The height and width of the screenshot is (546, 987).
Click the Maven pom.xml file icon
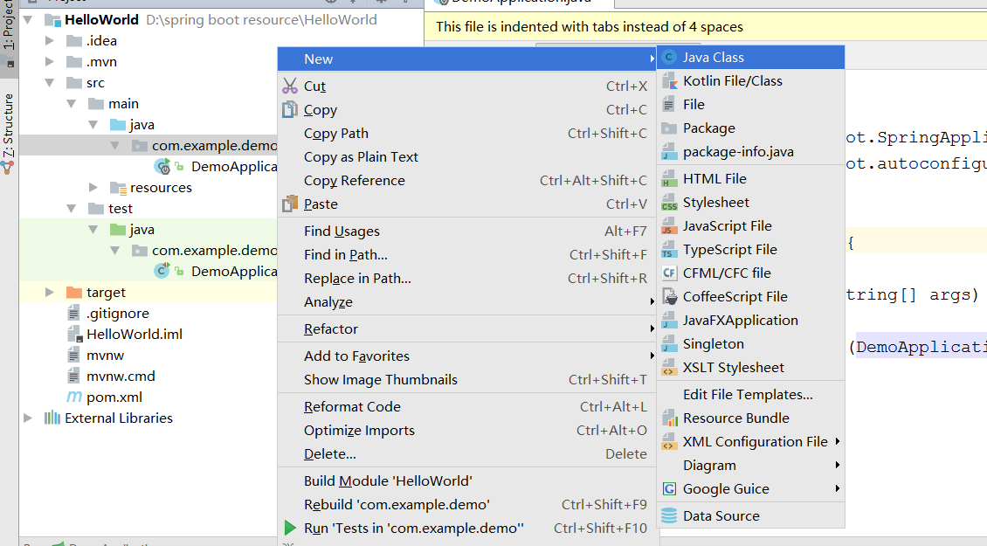tap(74, 397)
